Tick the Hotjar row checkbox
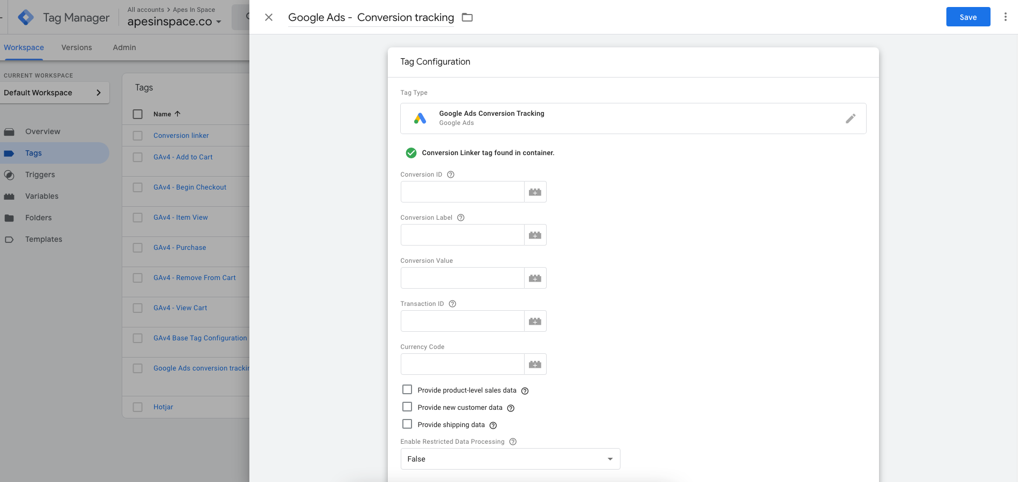This screenshot has width=1018, height=482. tap(138, 407)
